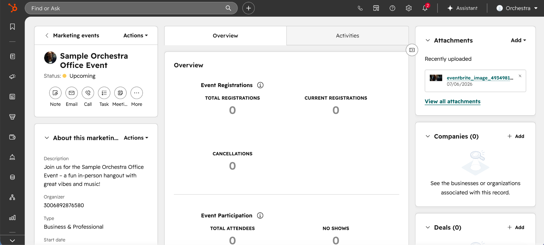
Task: Click View all attachments
Action: coord(453,101)
